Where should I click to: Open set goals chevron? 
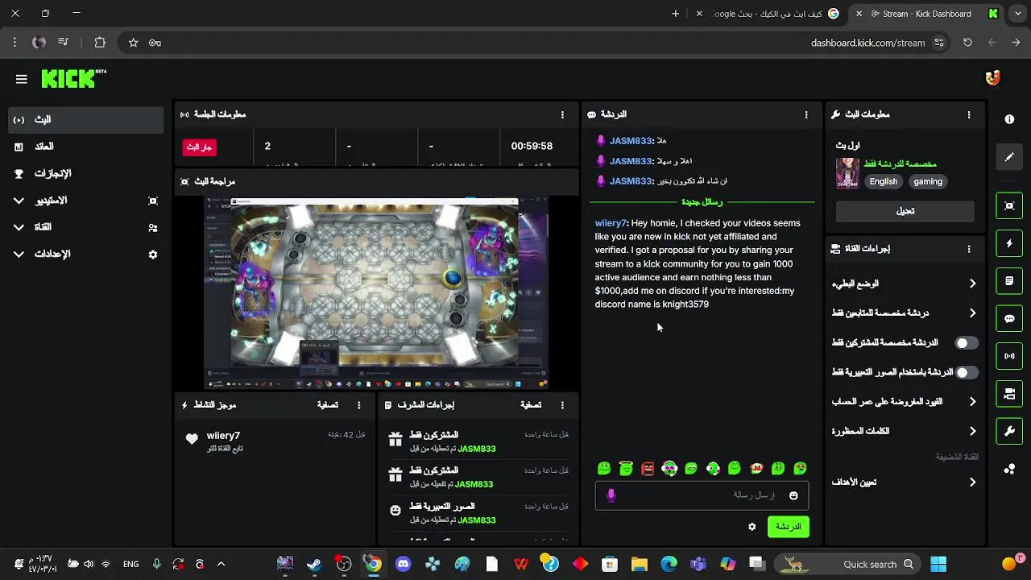972,483
